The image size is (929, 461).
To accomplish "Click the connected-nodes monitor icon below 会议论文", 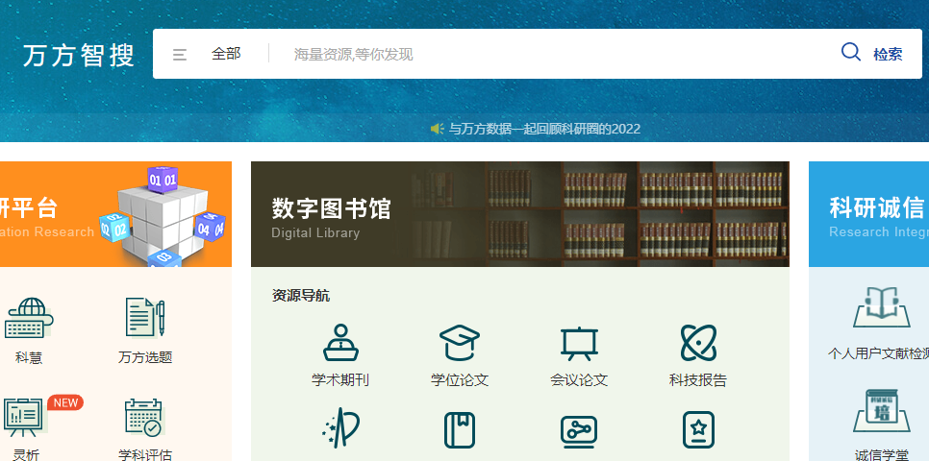I will click(579, 432).
